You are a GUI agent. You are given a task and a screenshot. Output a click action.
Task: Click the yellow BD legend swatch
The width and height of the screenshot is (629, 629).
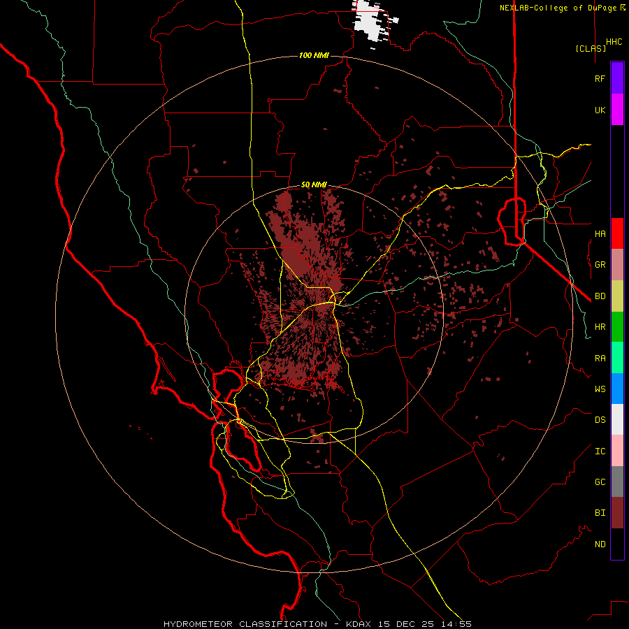(x=617, y=296)
